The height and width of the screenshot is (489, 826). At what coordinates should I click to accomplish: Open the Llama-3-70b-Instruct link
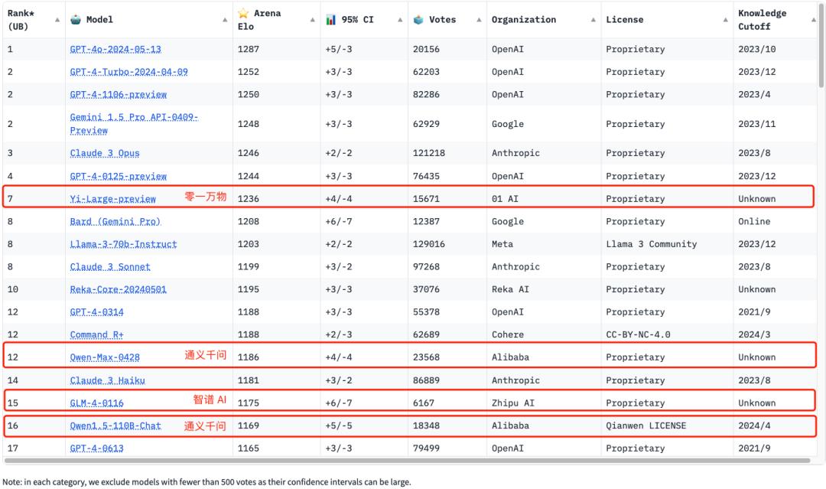coord(123,244)
